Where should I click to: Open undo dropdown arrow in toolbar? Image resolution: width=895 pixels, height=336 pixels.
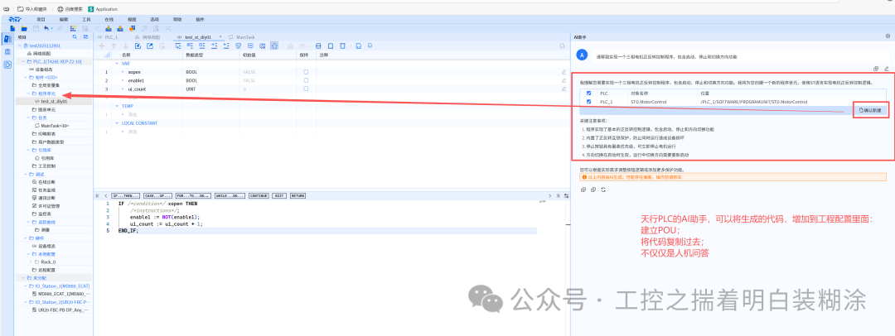[52, 28]
